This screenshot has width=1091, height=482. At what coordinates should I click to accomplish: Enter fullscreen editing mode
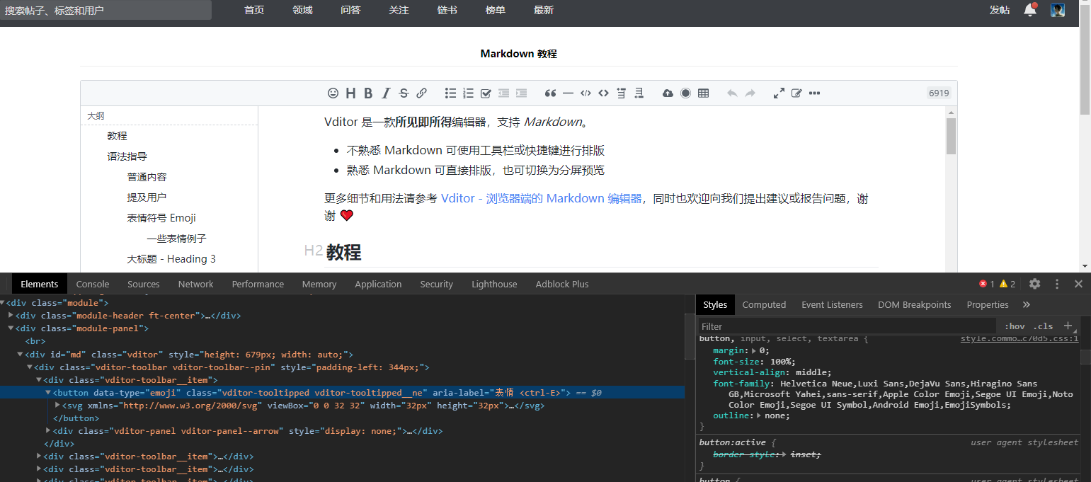coord(779,93)
